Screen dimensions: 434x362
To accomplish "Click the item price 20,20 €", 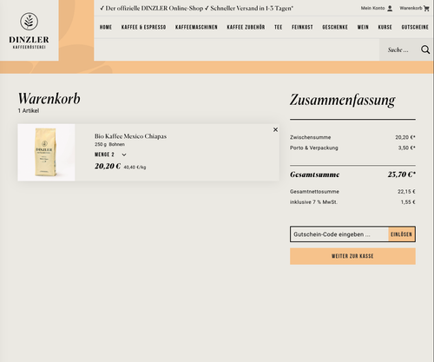I will (108, 166).
